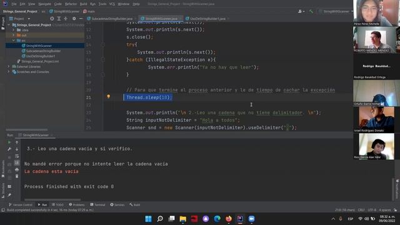Open Version Control tool window
Screen dimensions: 400x225
point(21,205)
